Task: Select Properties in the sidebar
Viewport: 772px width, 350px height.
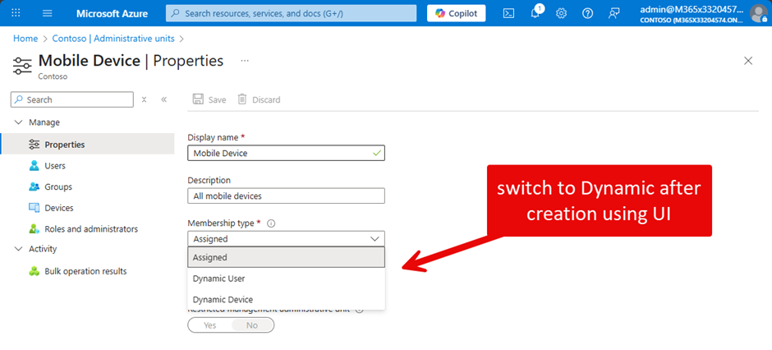Action: [x=88, y=145]
